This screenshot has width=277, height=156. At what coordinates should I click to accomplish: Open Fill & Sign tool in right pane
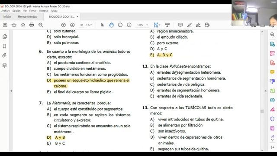[x=272, y=110]
